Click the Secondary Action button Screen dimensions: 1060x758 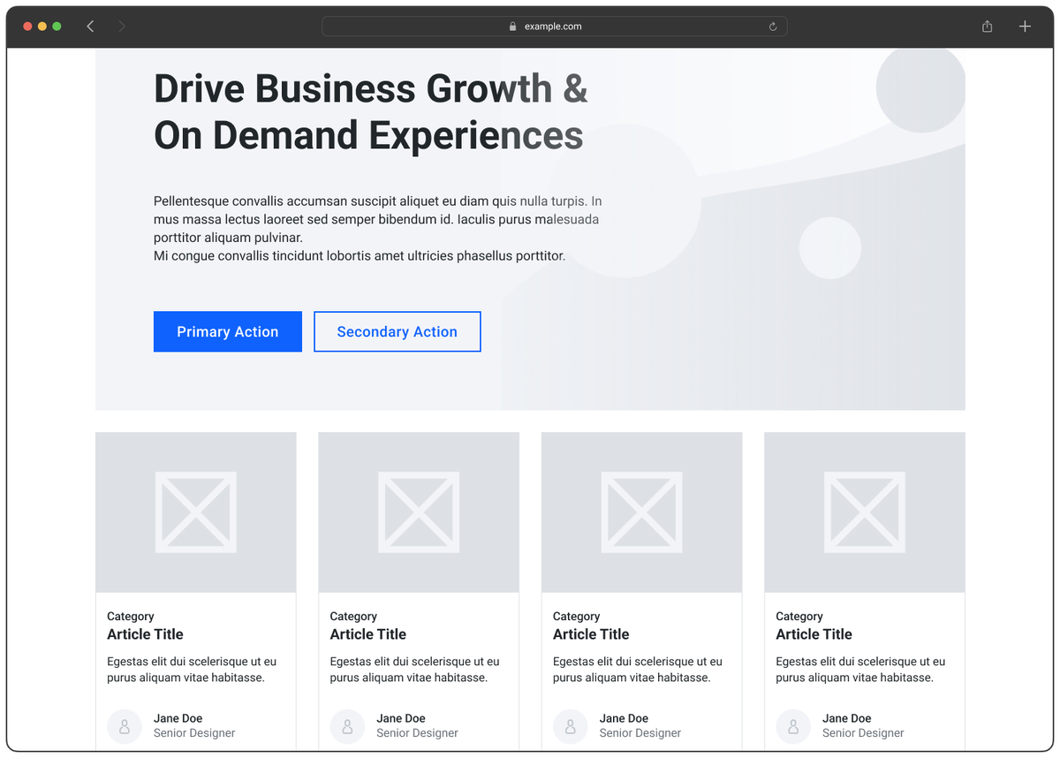point(397,331)
